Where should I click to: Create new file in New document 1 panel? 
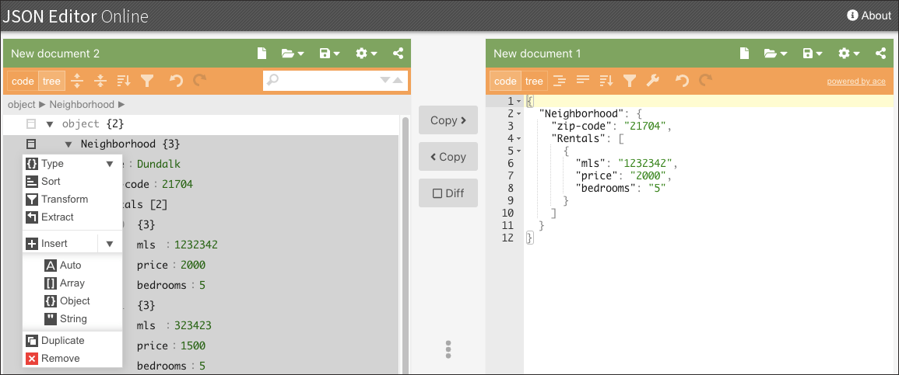744,53
